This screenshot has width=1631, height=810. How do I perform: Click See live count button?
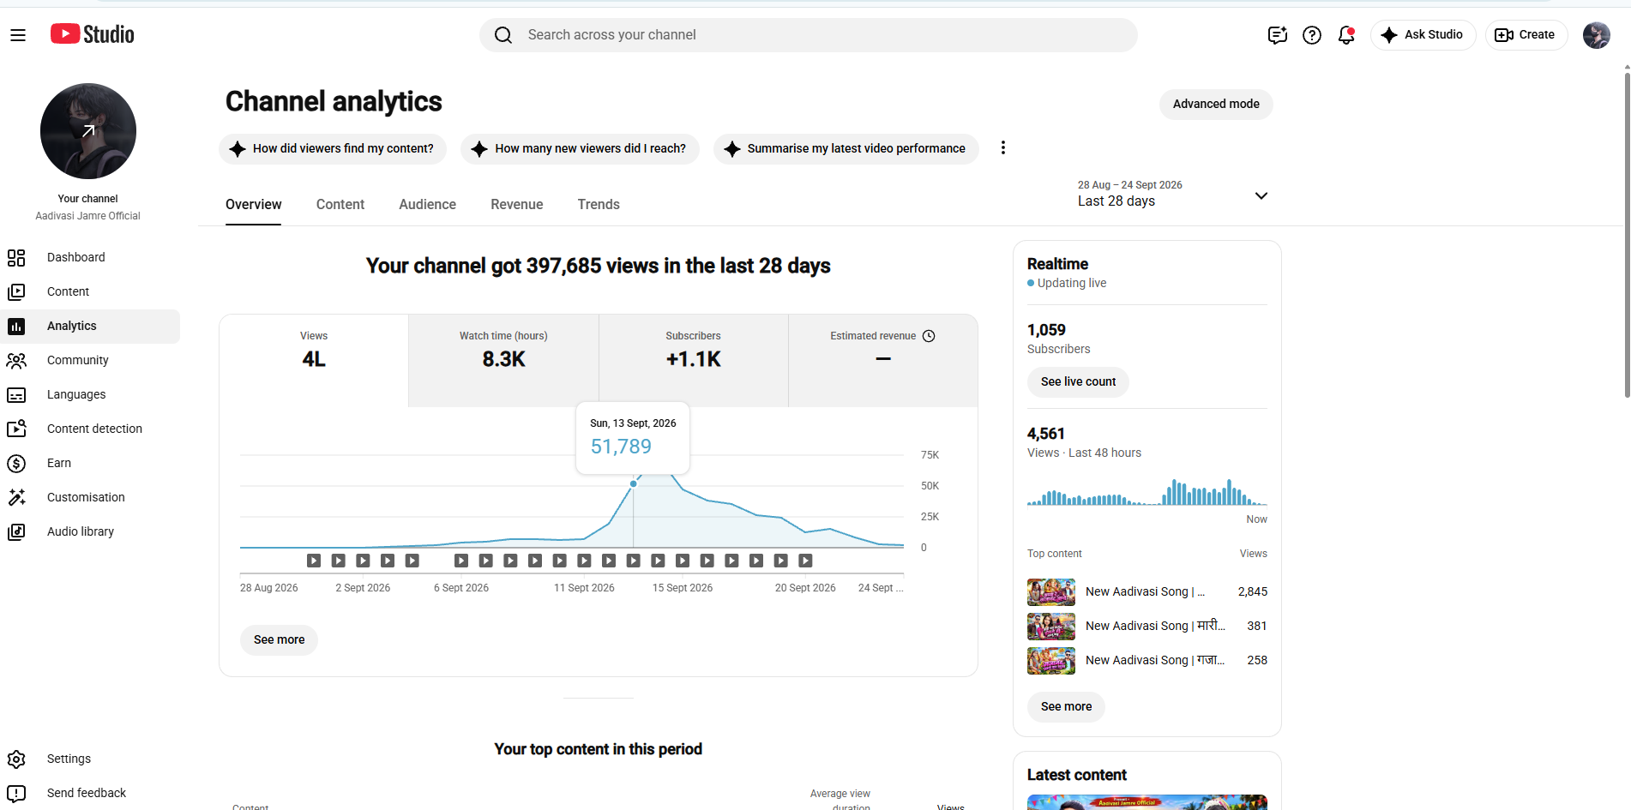[1078, 381]
